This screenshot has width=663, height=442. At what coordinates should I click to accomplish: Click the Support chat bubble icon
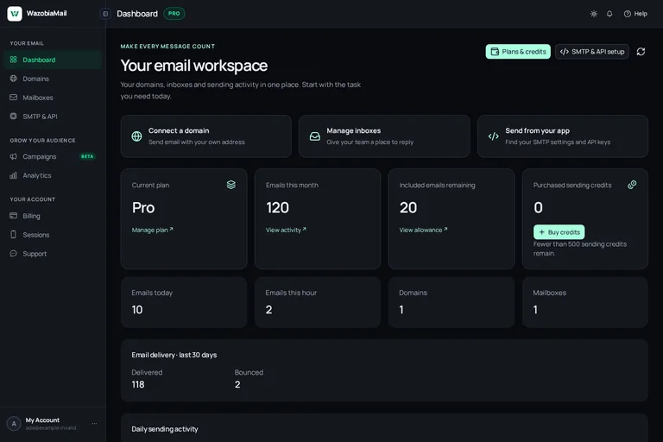(x=14, y=253)
